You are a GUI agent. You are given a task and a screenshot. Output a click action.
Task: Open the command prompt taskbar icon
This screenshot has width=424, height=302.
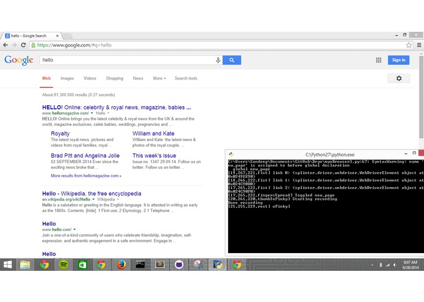point(140,265)
